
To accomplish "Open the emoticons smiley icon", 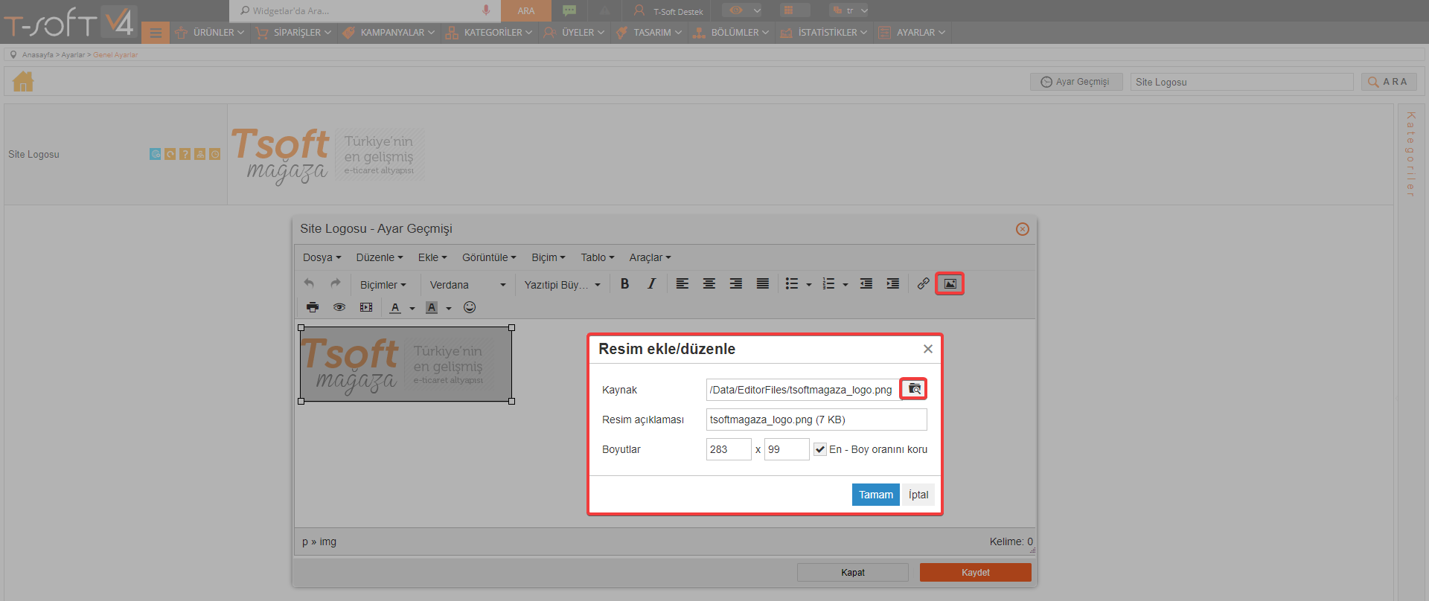I will click(470, 307).
